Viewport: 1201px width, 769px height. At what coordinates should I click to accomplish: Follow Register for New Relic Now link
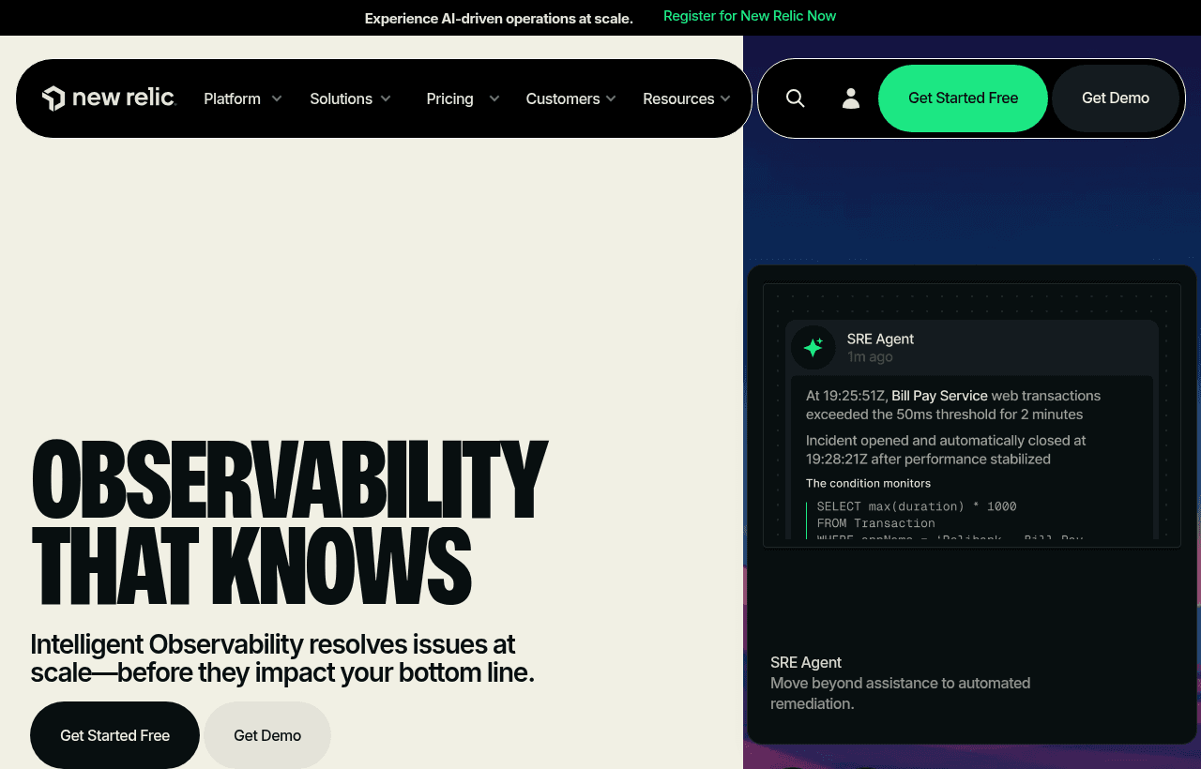[x=750, y=16]
